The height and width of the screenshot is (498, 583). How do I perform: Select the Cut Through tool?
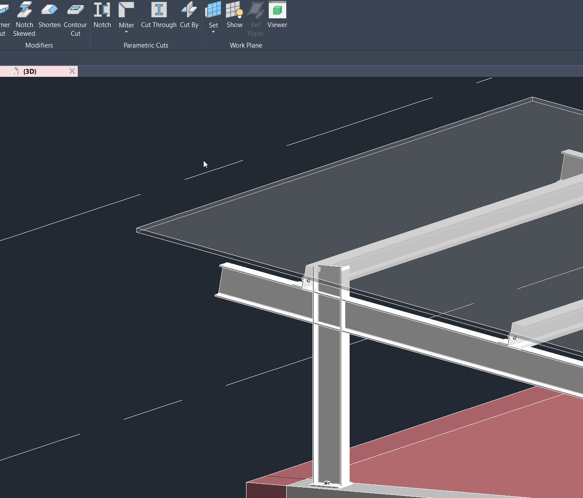click(158, 17)
